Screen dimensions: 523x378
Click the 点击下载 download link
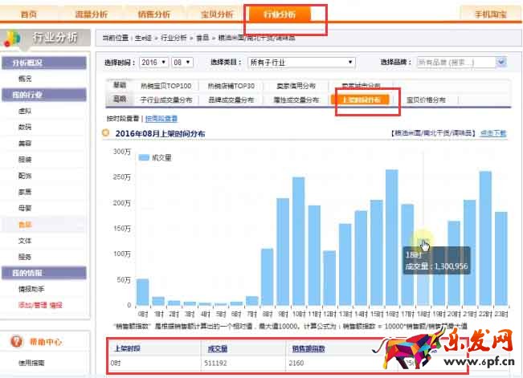pos(493,133)
